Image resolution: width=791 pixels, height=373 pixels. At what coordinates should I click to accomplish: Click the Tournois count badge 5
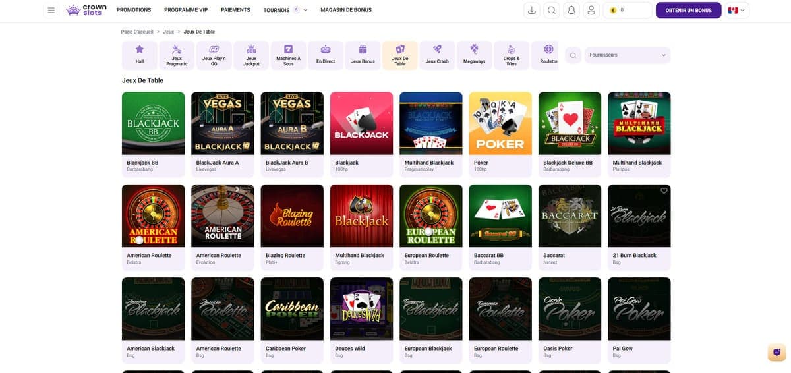[296, 10]
